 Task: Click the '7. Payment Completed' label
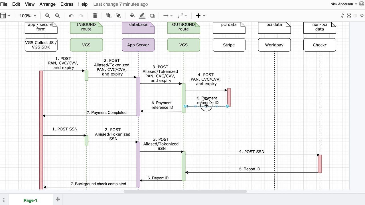(x=107, y=113)
